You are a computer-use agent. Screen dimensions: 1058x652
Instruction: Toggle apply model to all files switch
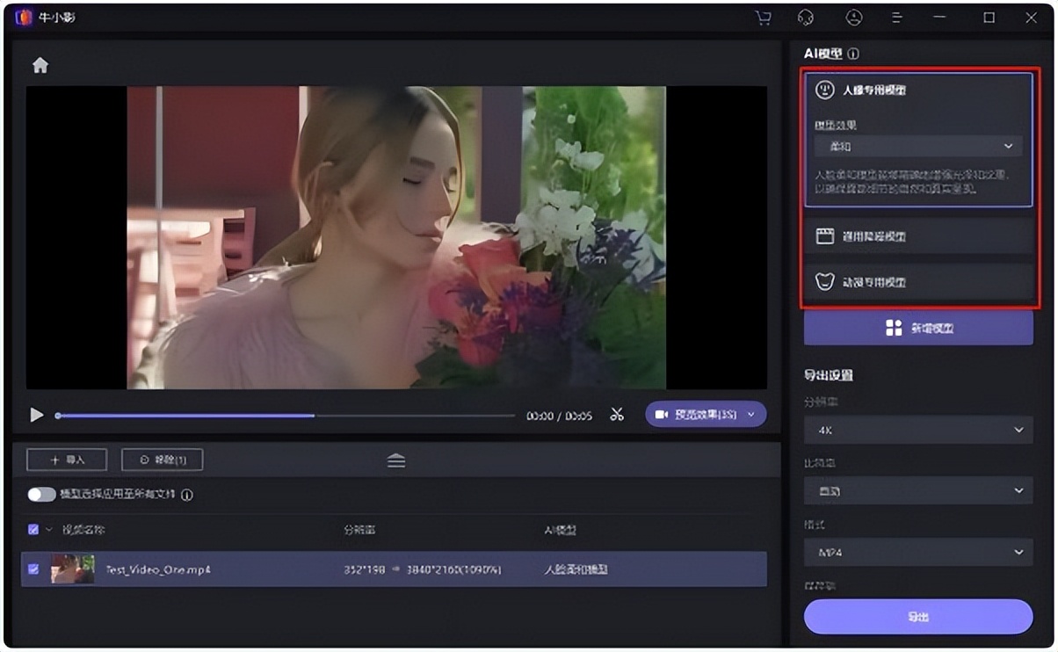coord(41,495)
